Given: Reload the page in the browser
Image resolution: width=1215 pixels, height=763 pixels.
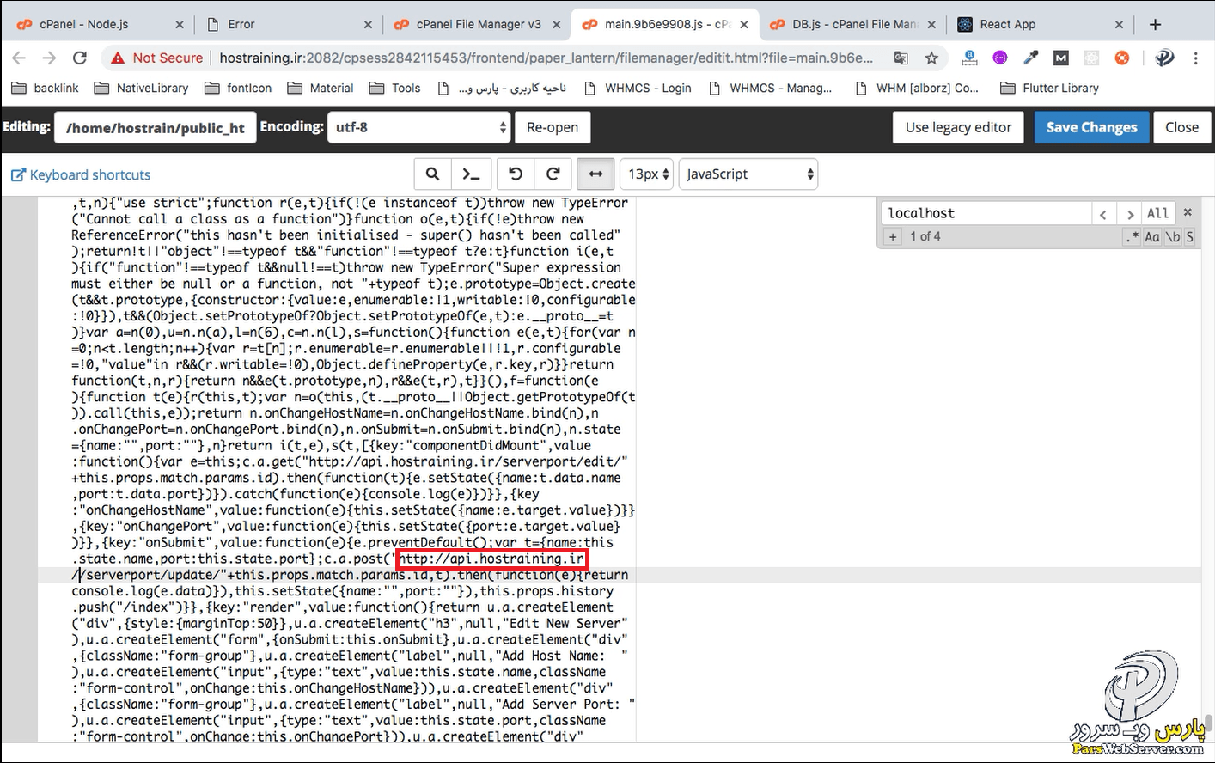Looking at the screenshot, I should pos(80,58).
